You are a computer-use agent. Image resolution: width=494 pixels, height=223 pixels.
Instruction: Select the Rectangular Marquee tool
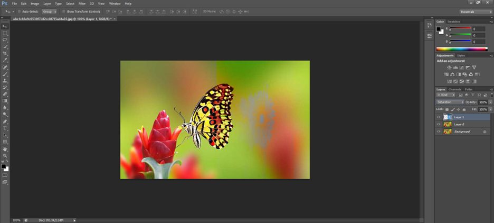tap(5, 33)
